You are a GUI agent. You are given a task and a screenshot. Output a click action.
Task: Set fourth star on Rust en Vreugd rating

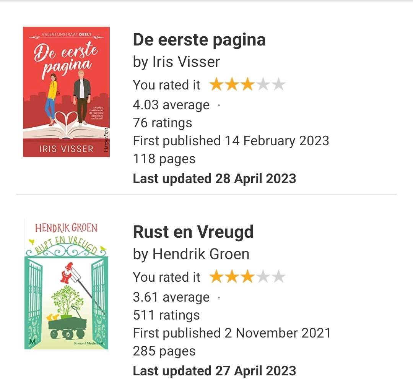(263, 277)
